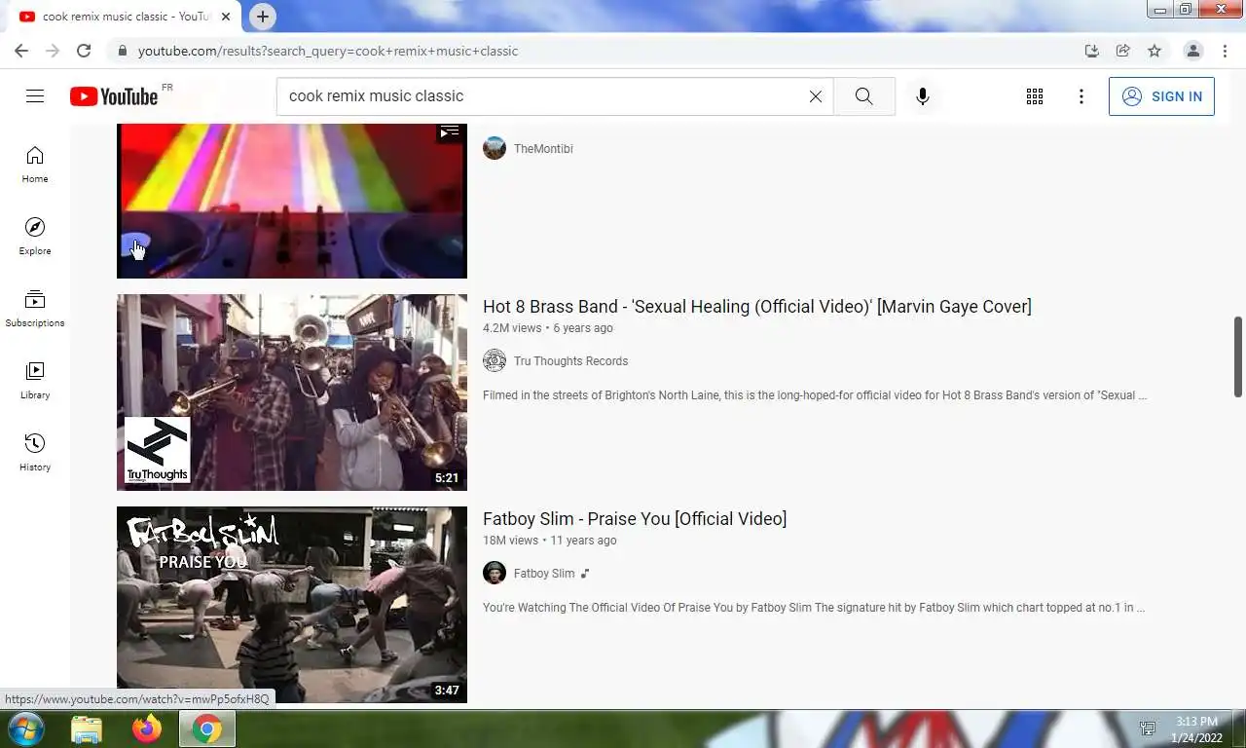The image size is (1246, 748).
Task: Open a new Chrome tab
Action: point(263,17)
